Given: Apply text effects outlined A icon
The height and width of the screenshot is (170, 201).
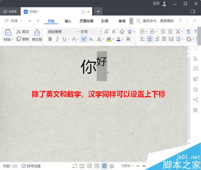Looking at the screenshot, I should pos(99,39).
